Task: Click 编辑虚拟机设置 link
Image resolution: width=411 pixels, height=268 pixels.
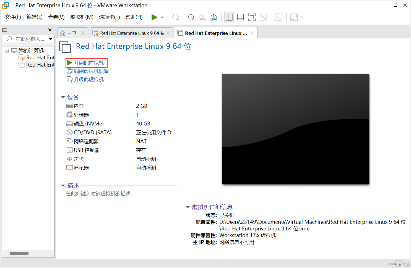Action: coord(90,71)
